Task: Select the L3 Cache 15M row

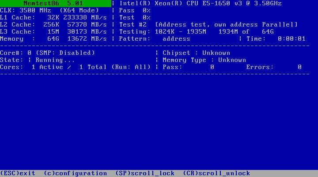Action: [x=53, y=32]
